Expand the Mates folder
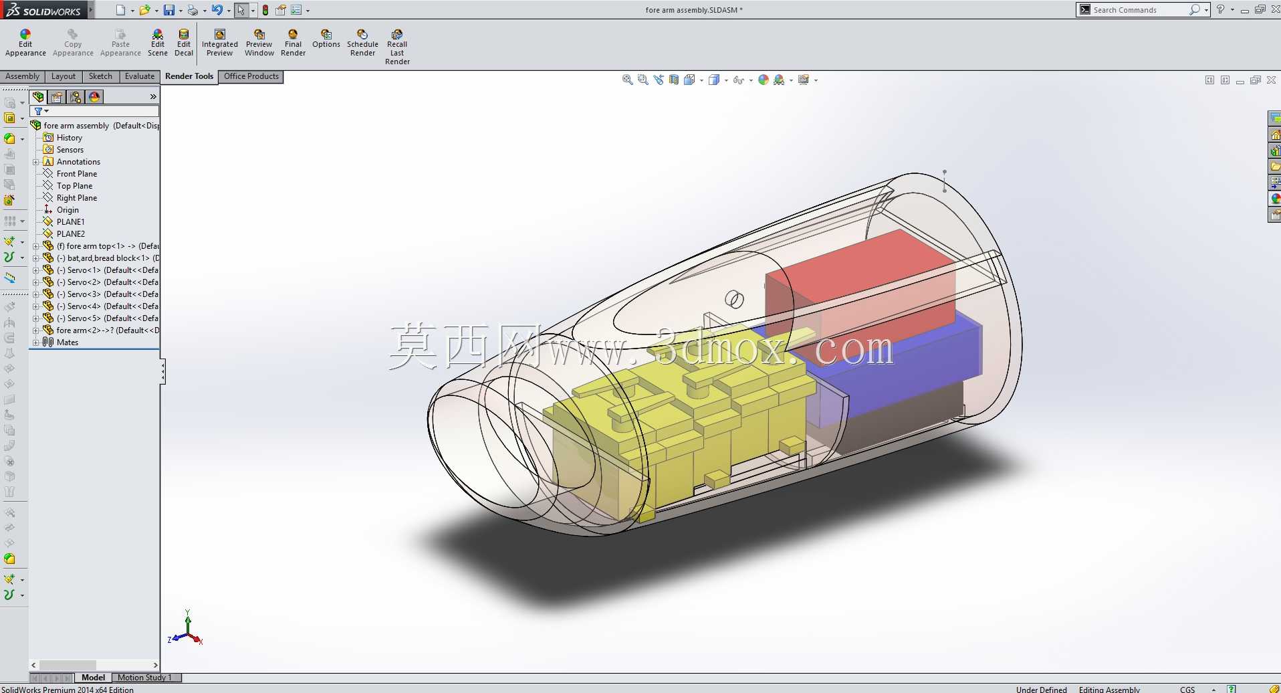The width and height of the screenshot is (1281, 693). [x=36, y=342]
